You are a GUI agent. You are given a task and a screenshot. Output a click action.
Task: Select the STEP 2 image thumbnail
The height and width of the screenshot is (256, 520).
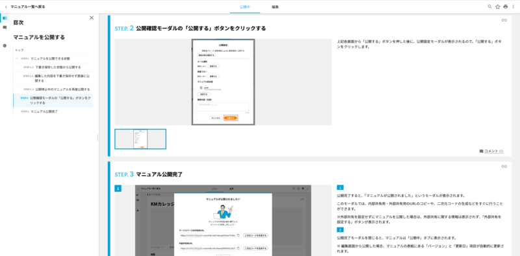click(x=140, y=139)
